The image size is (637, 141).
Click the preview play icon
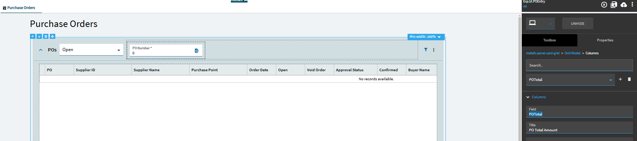point(604,5)
